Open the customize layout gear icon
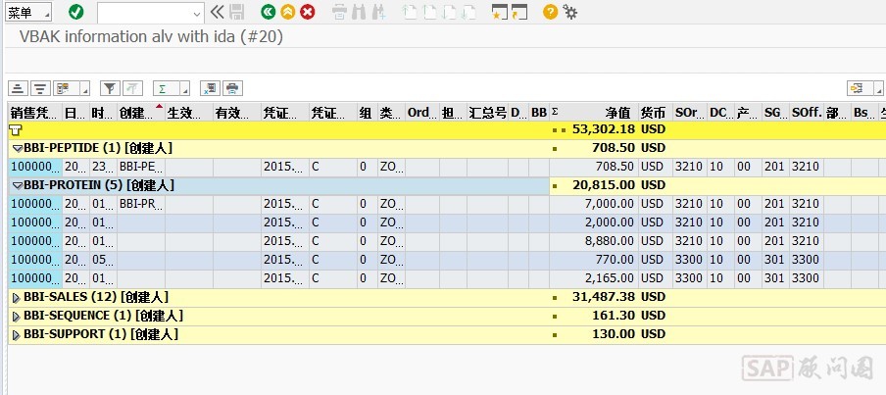 (569, 12)
